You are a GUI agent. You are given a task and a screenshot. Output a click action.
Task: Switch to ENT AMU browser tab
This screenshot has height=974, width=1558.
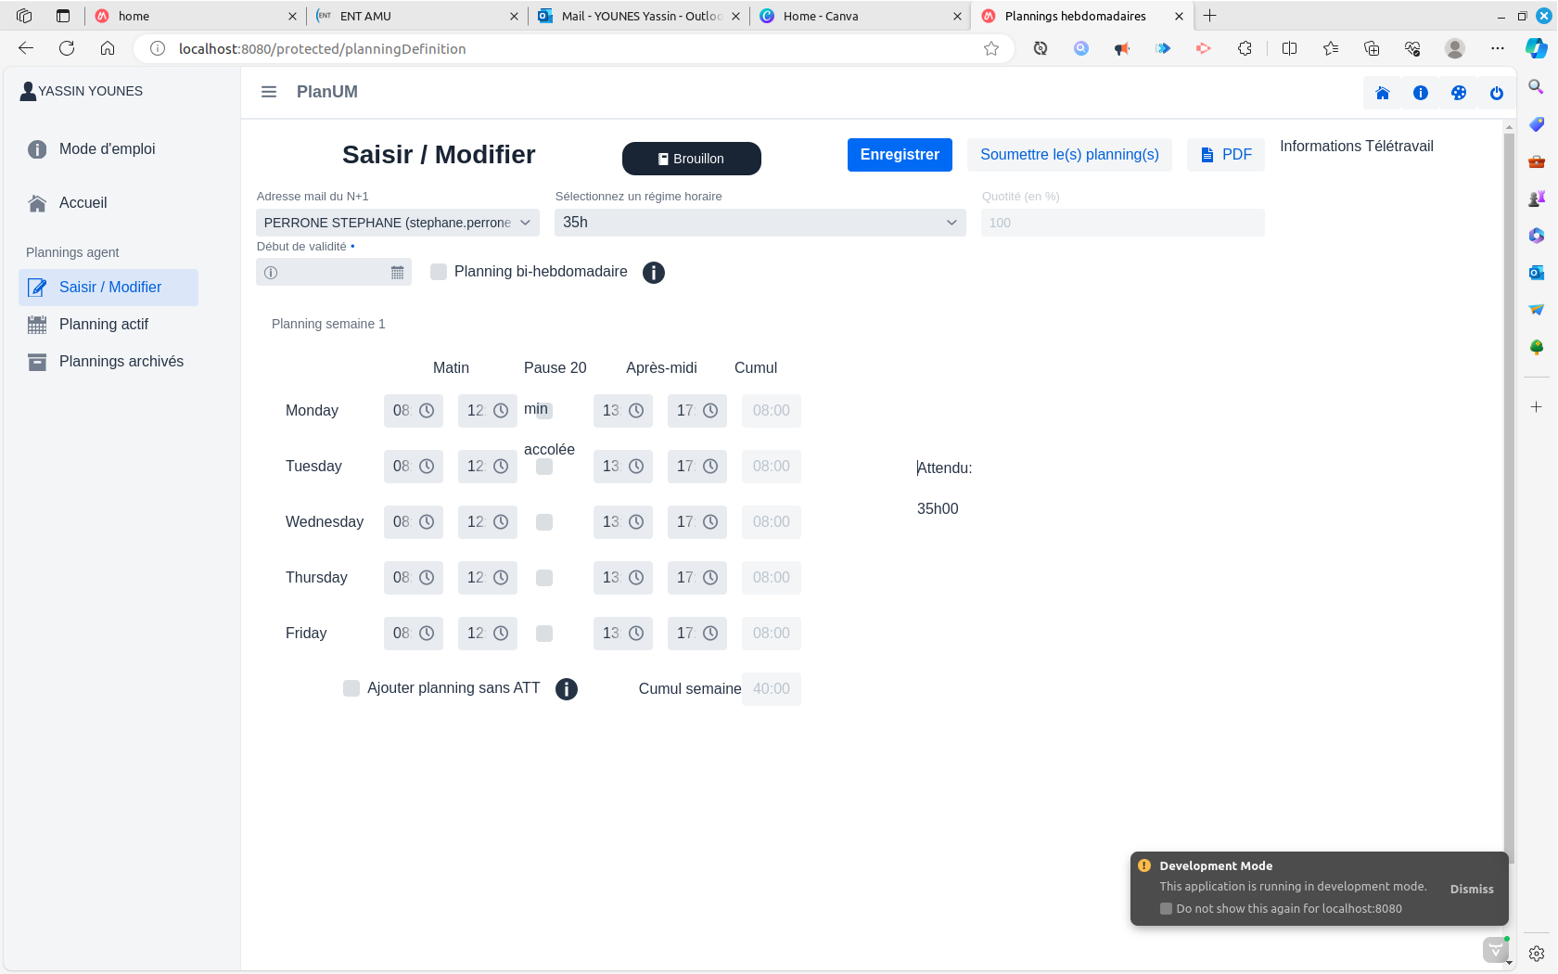click(415, 16)
